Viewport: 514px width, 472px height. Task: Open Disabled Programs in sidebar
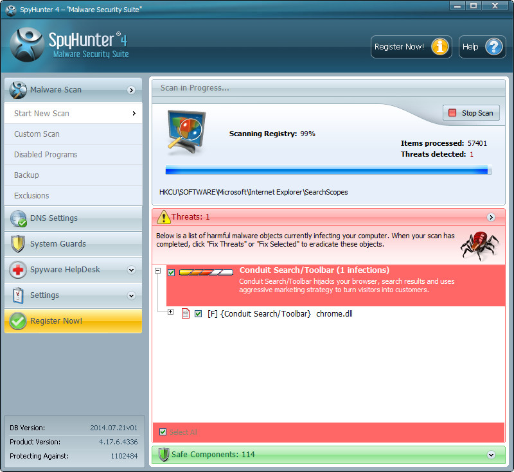pos(73,155)
